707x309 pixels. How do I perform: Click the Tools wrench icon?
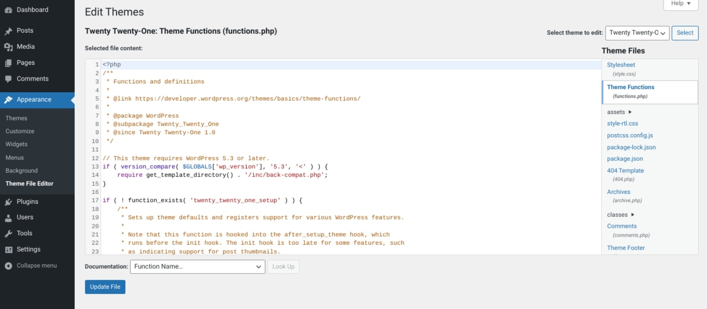[8, 233]
